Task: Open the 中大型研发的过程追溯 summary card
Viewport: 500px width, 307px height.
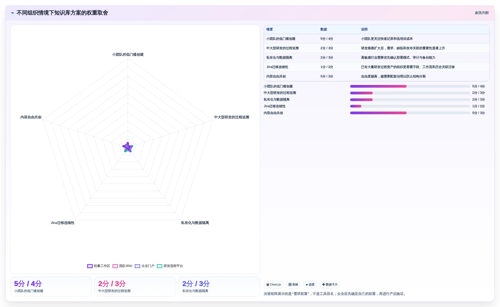Action: tap(135, 287)
